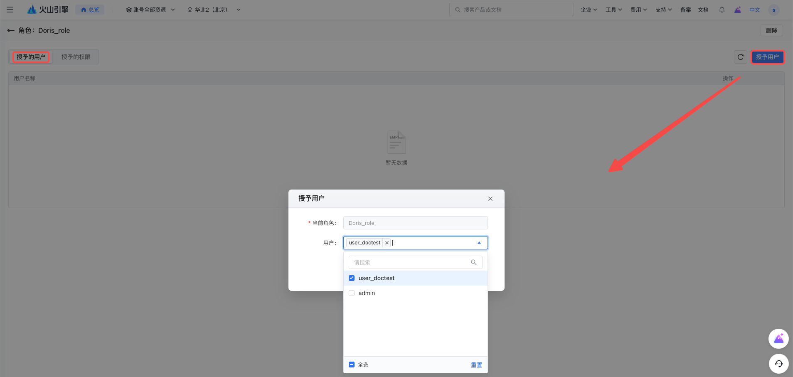Click the 重置 reset link
This screenshot has width=793, height=377.
pyautogui.click(x=476, y=365)
